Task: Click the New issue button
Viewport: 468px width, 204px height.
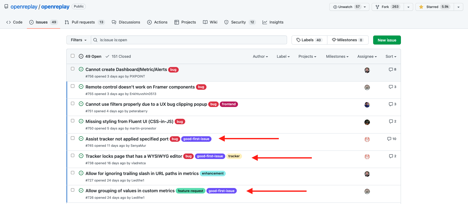Action: 387,40
